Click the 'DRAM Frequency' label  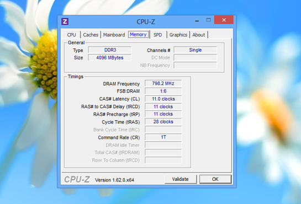click(x=122, y=84)
